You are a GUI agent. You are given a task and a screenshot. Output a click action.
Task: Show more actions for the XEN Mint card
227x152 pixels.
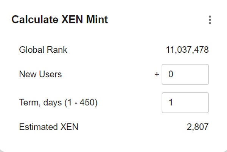[x=210, y=20]
